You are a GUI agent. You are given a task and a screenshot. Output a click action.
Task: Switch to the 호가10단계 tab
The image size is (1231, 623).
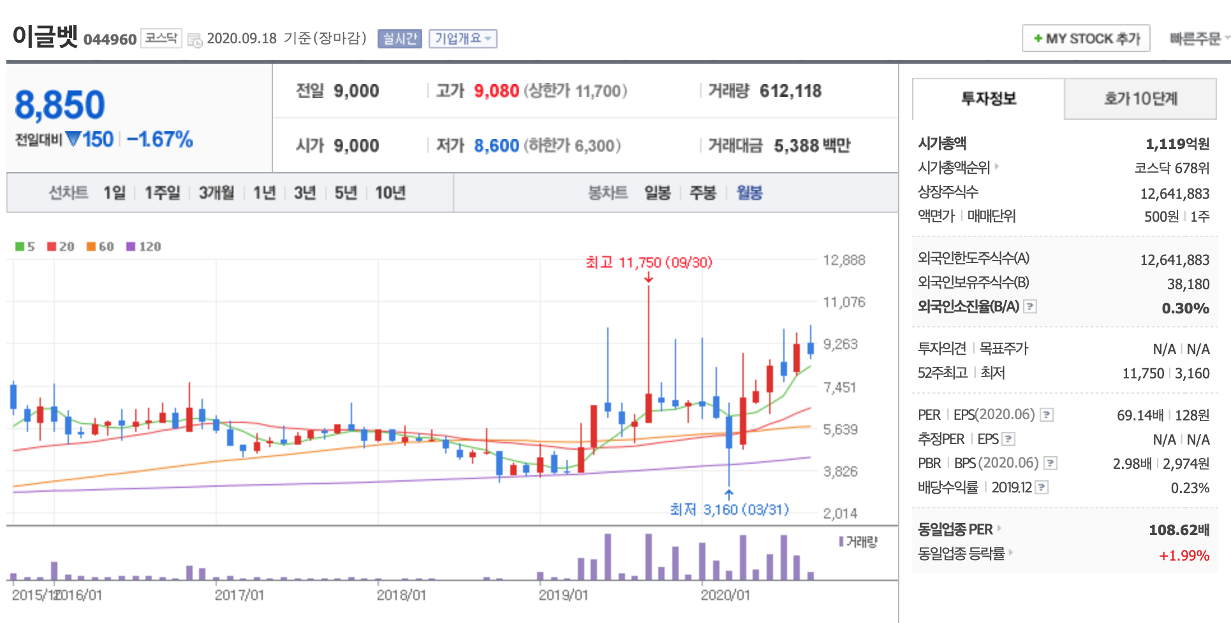click(1140, 99)
